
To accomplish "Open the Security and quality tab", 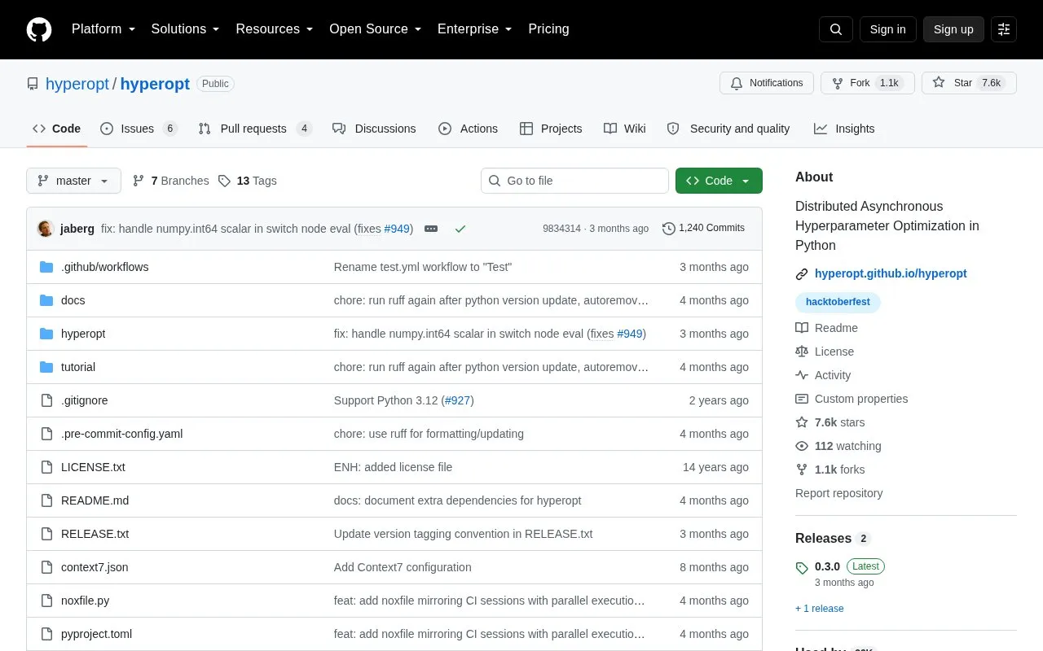I will 728,129.
